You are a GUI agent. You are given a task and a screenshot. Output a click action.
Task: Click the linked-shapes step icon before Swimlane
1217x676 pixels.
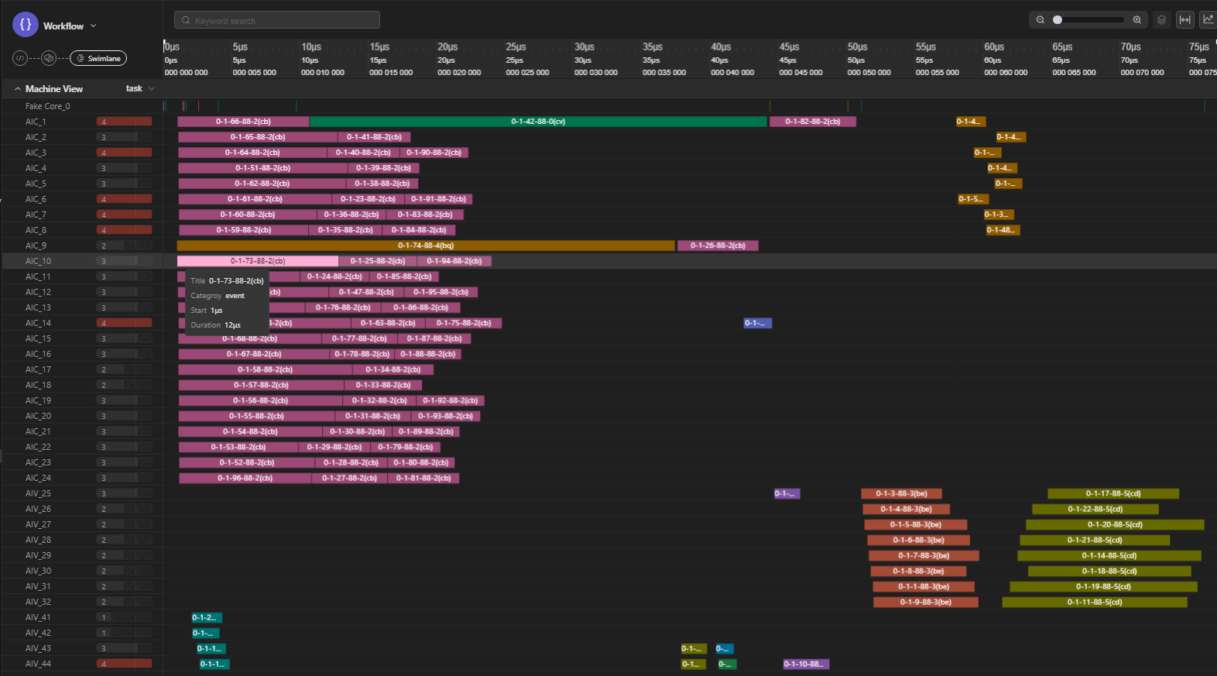[49, 58]
